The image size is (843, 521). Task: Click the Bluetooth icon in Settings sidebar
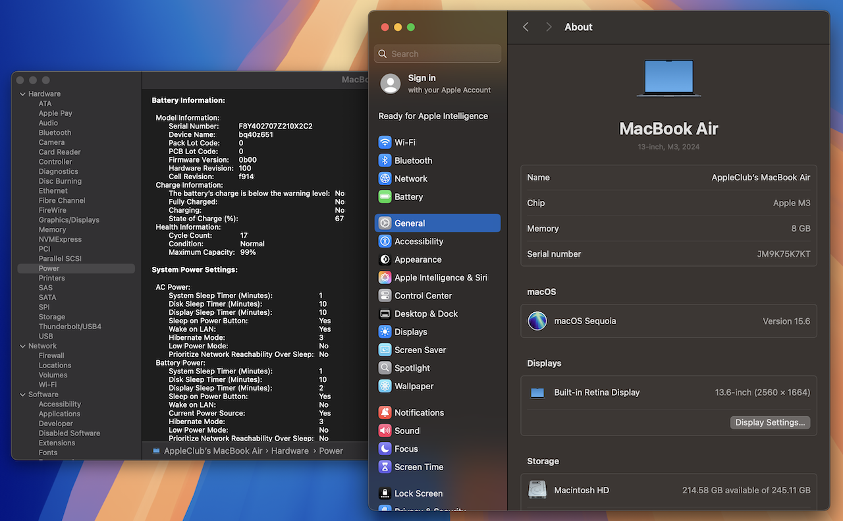point(385,161)
